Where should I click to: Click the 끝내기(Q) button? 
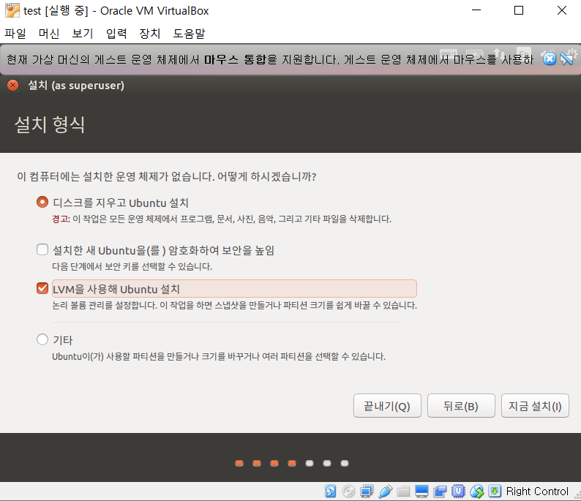[387, 406]
